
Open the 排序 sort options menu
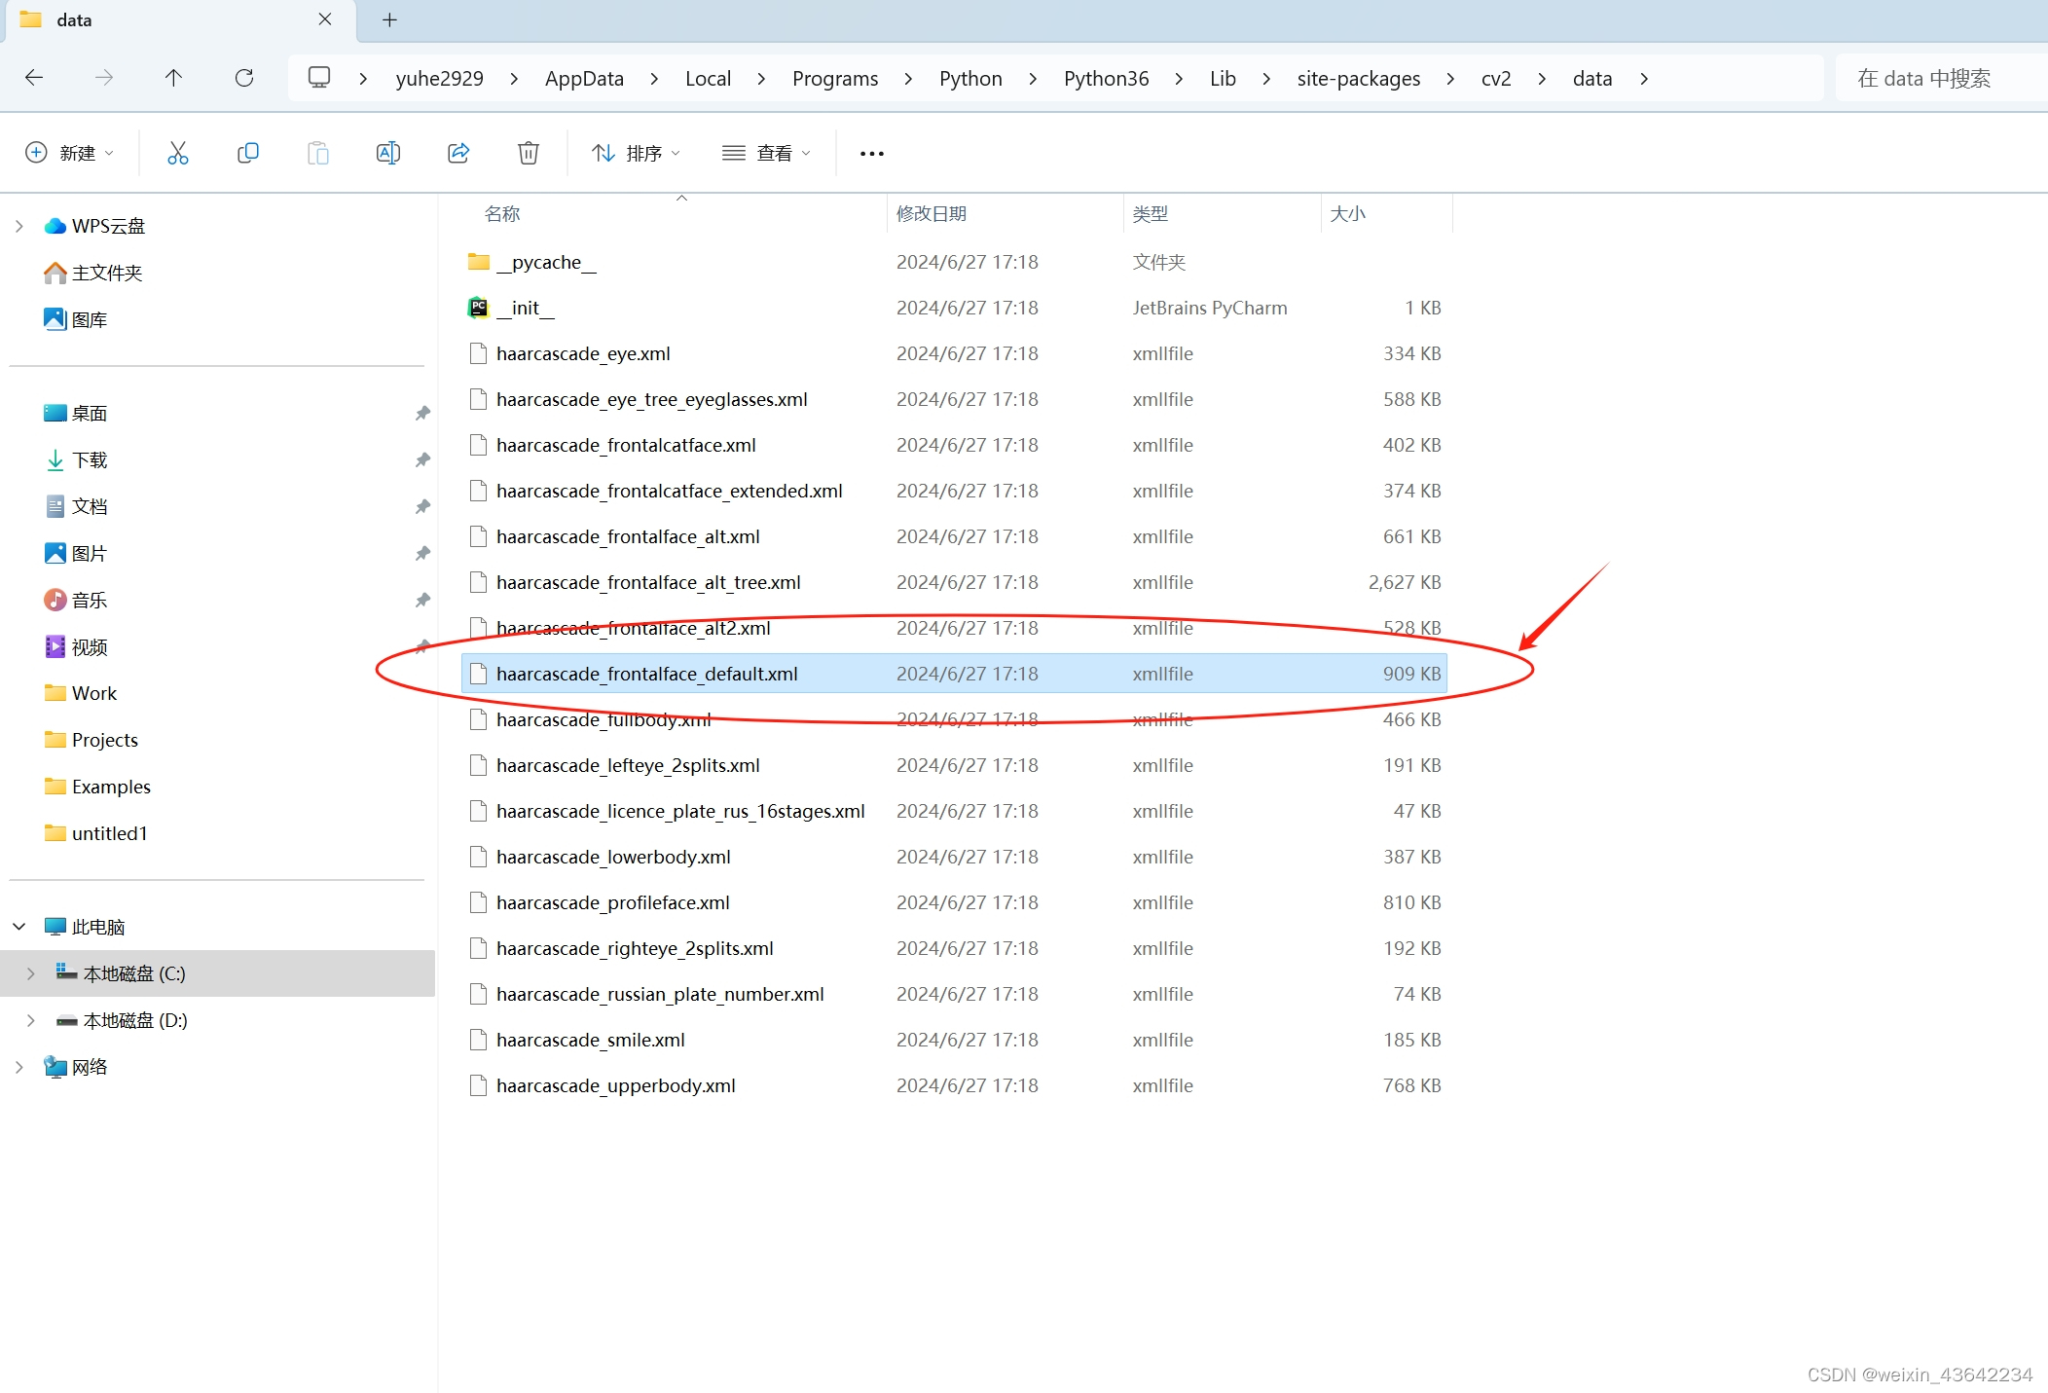coord(635,152)
